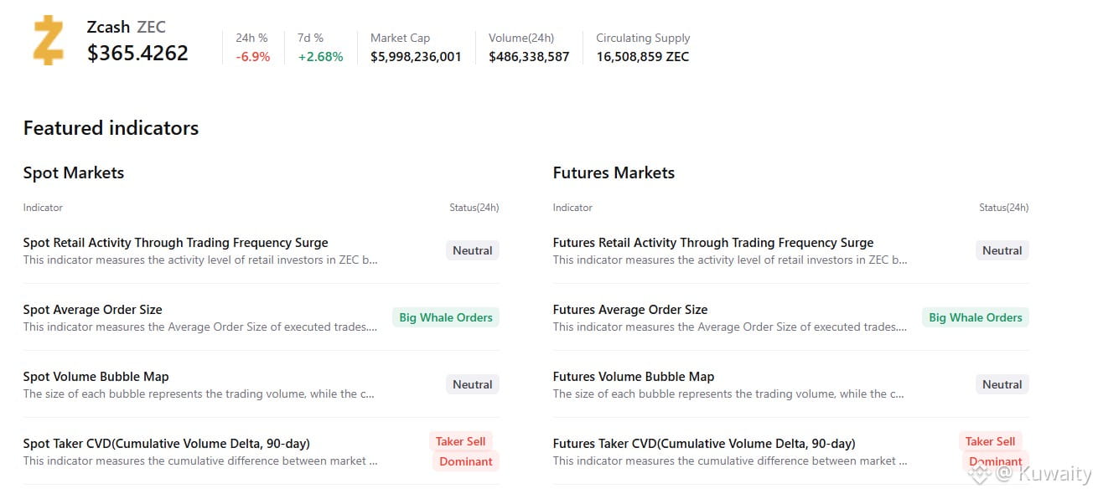Open the Futures Taker CVD indicator
This screenshot has height=494, width=1098.
(703, 444)
